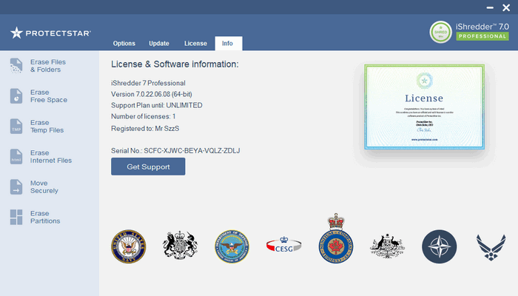Click Version 7.0.22.06.08 (64-bit) text
This screenshot has height=296, width=518.
(x=151, y=94)
